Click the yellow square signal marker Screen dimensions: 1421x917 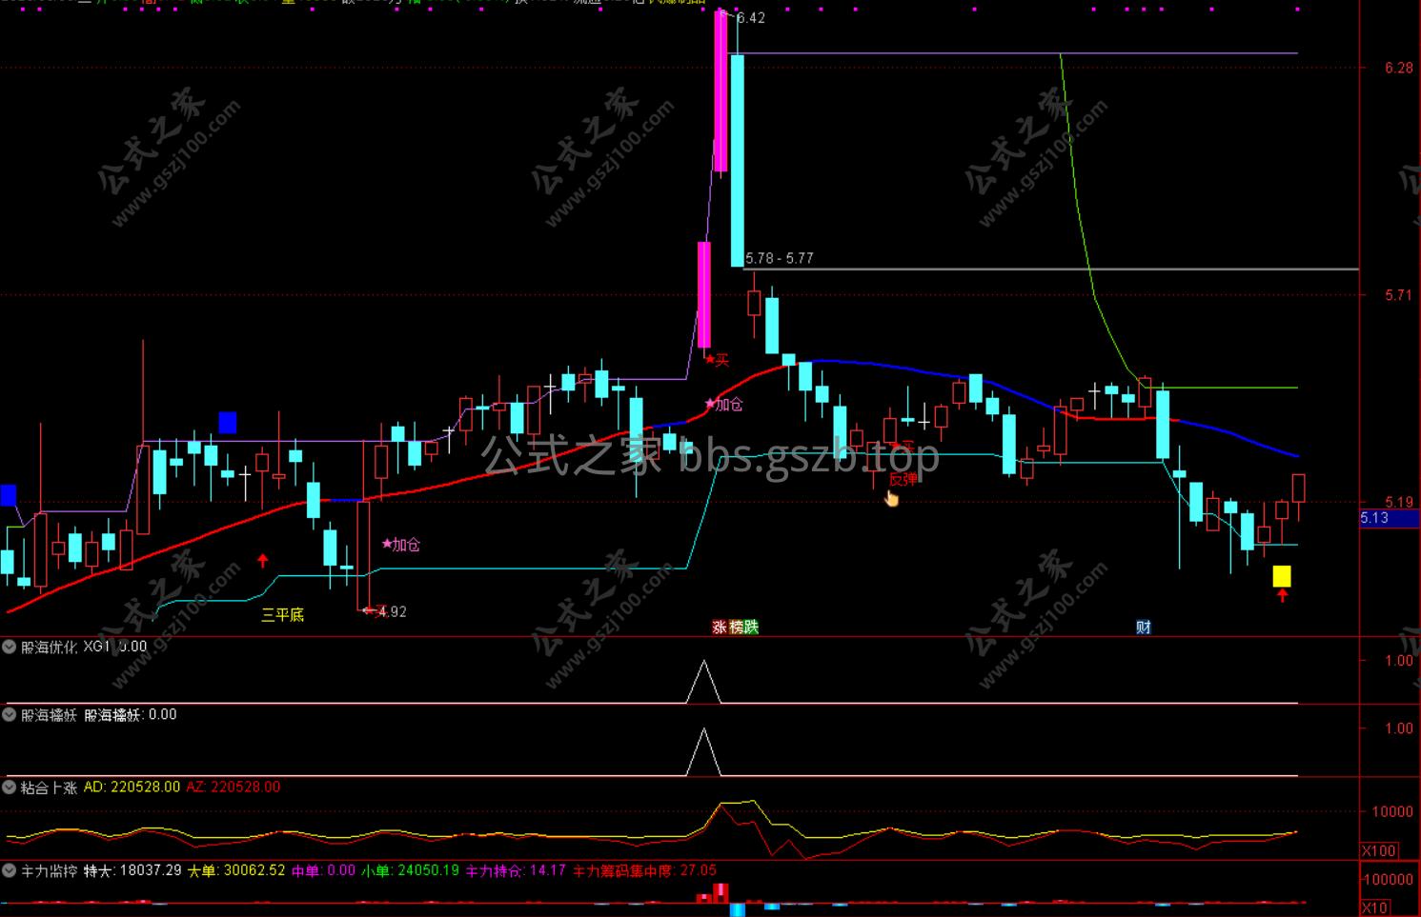[x=1282, y=576]
